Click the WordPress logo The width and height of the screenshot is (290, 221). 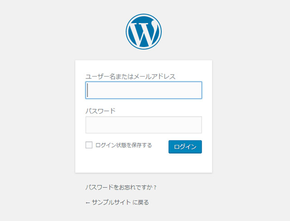[x=144, y=31]
